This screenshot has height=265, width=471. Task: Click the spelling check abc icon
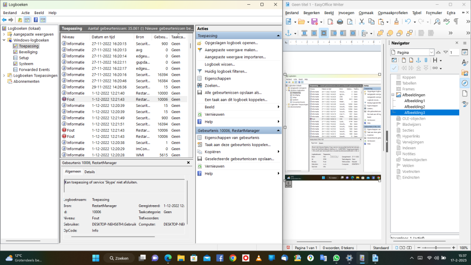coord(446,22)
